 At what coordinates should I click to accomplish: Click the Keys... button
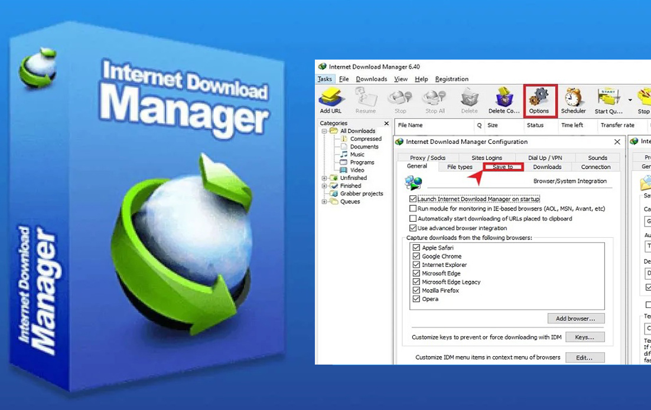[585, 337]
